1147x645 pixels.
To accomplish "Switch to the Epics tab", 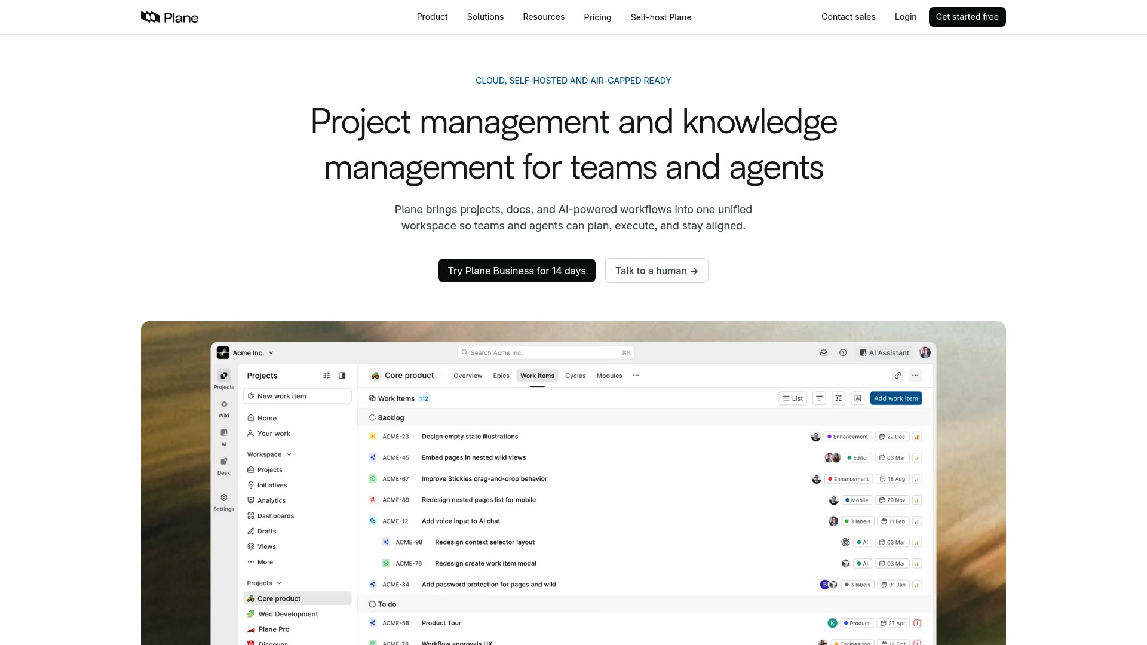I will click(501, 376).
